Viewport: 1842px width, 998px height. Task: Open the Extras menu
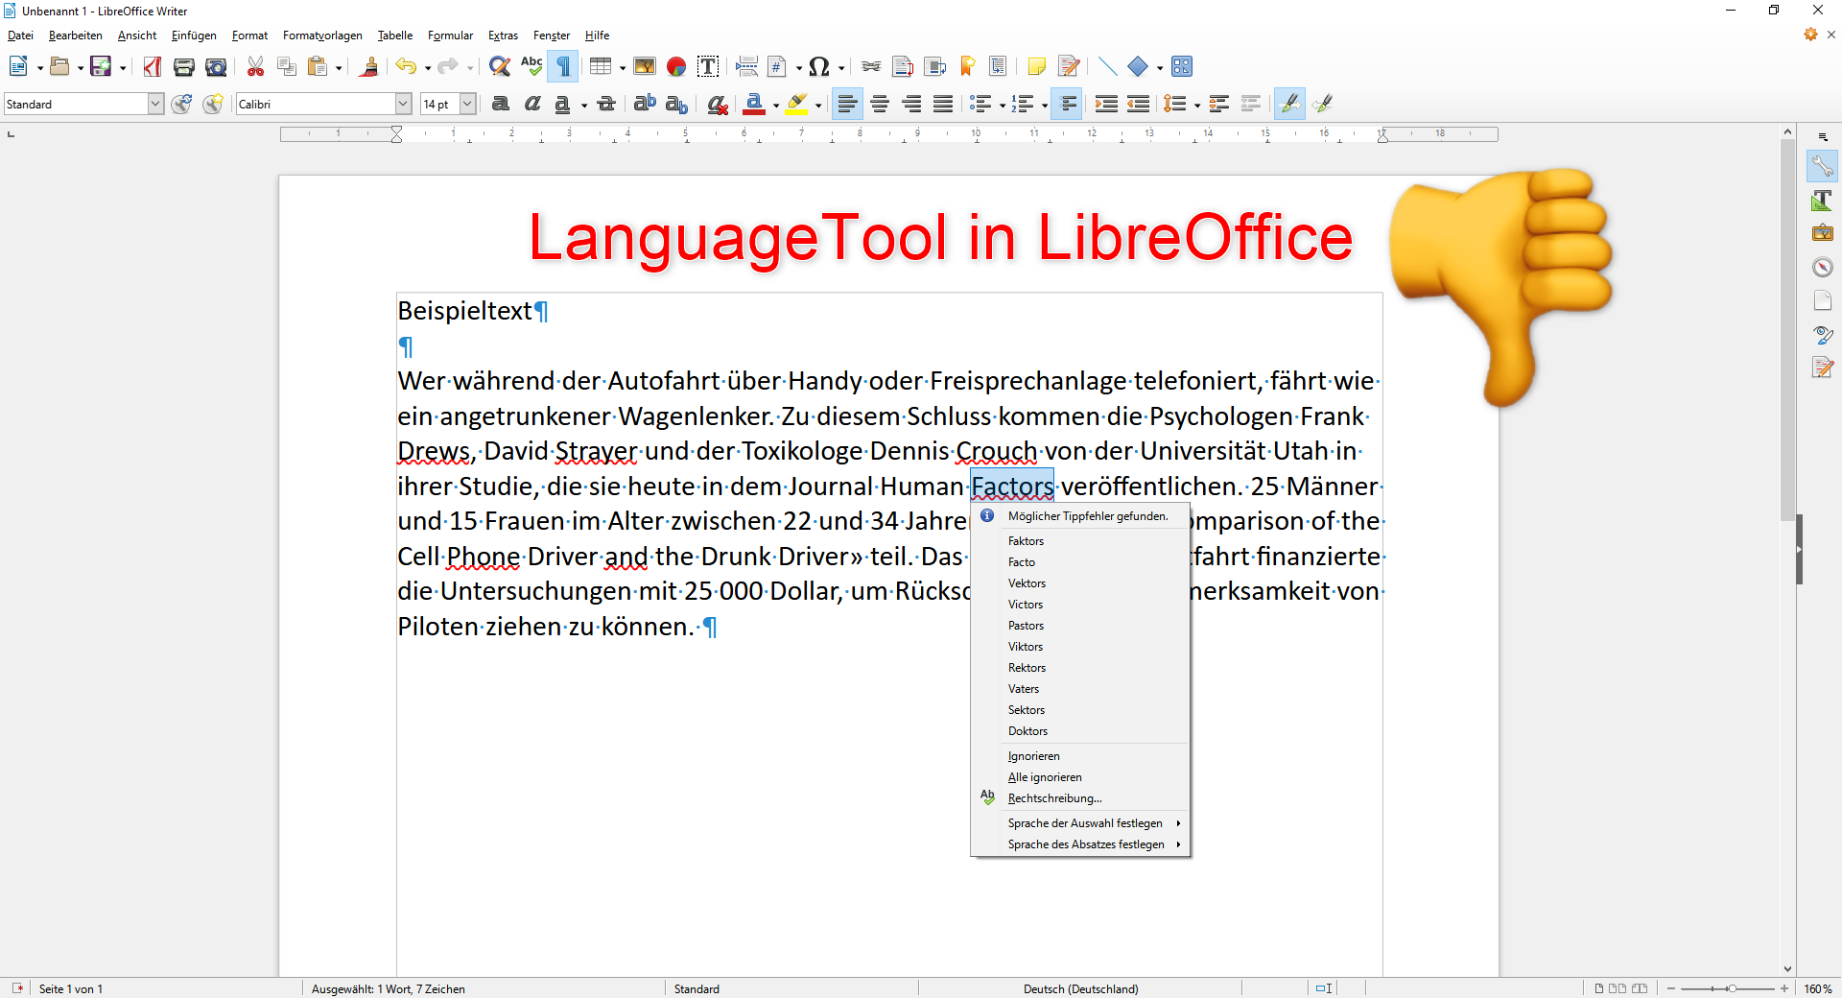(x=503, y=36)
